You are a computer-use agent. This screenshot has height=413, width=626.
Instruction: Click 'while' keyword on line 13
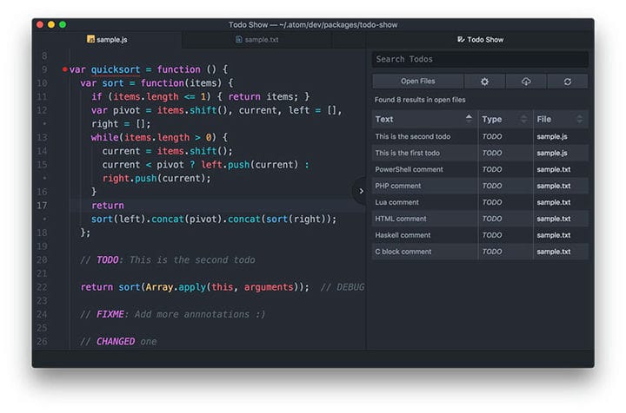[105, 137]
